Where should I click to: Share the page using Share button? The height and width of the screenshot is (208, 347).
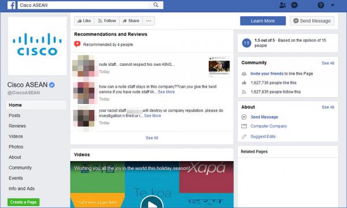coord(131,21)
